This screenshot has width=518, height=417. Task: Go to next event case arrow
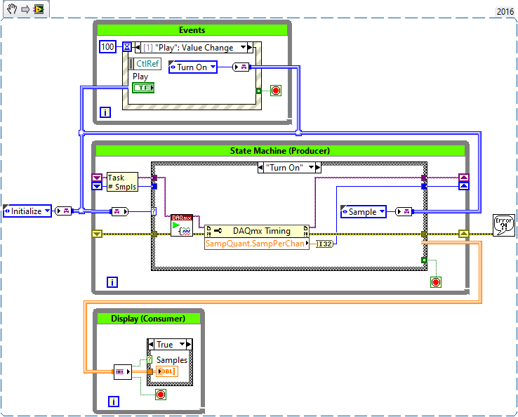tap(250, 48)
